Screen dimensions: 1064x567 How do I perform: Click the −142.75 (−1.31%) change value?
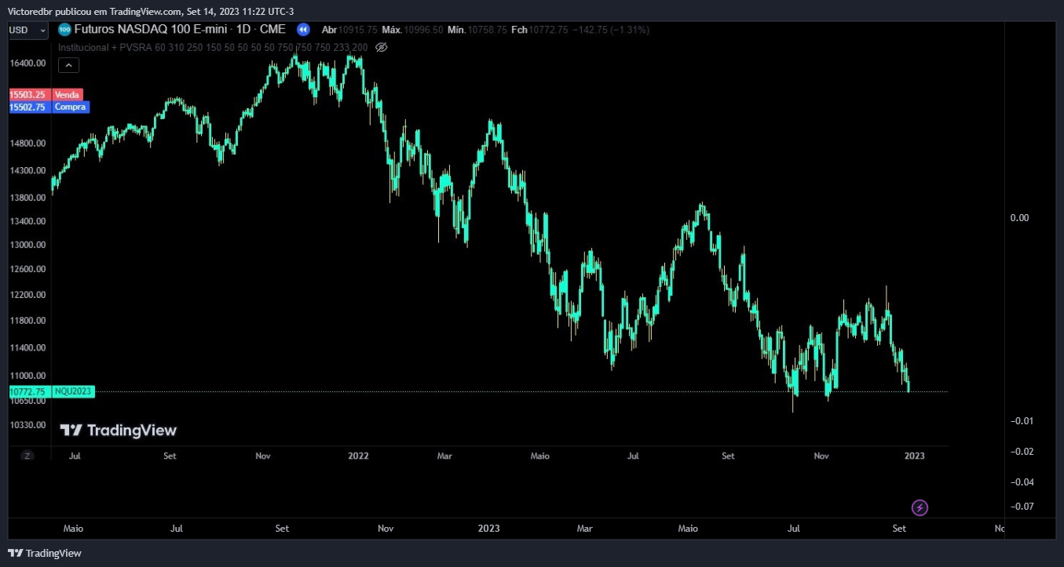(612, 30)
